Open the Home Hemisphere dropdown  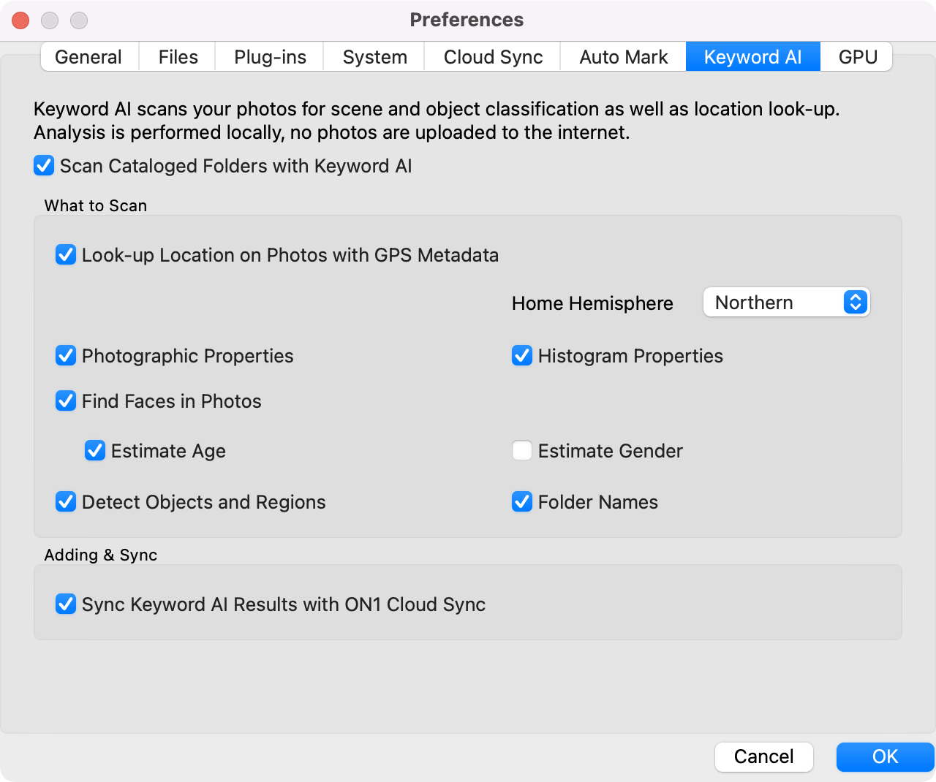pyautogui.click(x=786, y=302)
